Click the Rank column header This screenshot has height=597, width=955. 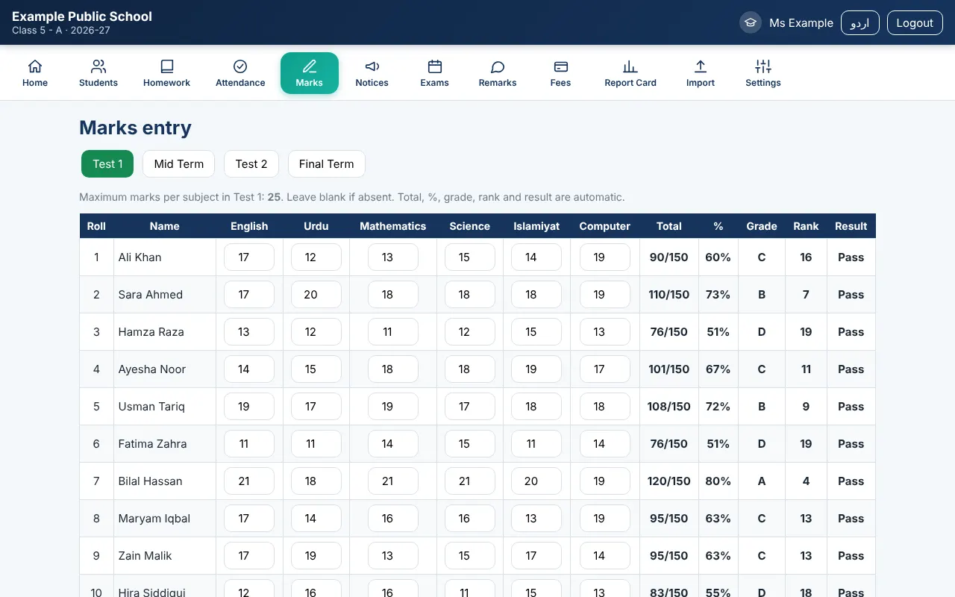807,226
